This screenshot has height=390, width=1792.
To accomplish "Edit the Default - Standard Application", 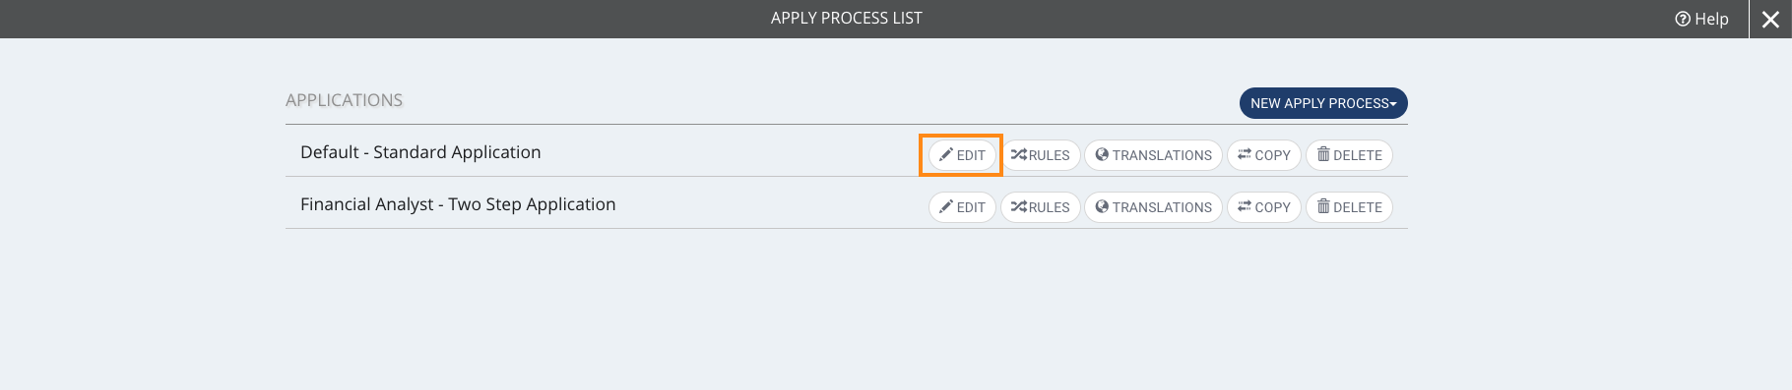I will point(962,155).
